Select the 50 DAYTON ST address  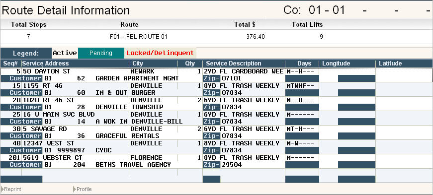46,71
